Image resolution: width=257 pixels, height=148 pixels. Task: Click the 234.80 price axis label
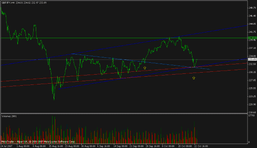pos(252,56)
